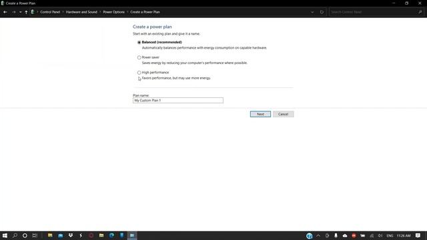This screenshot has width=427, height=240.
Task: Open the OneDrive cloud tray icon
Action: coord(345,235)
